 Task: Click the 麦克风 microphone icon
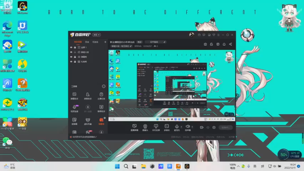(177, 127)
